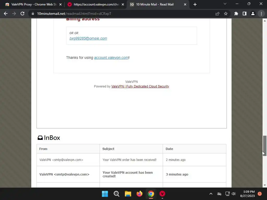
Task: Open Windows taskbar search
Action: (117, 194)
